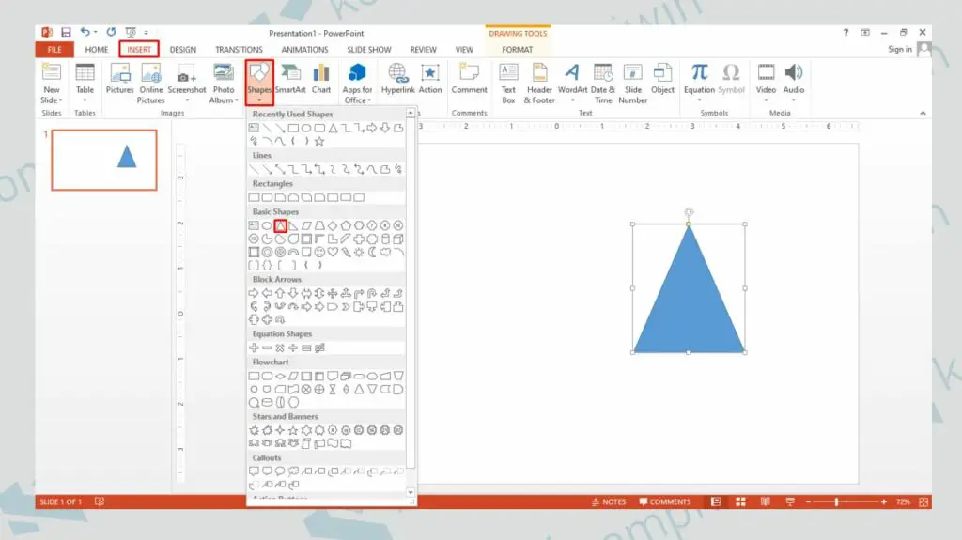Zoom out with the minus button
Viewport: 962px width, 540px height.
click(x=808, y=501)
